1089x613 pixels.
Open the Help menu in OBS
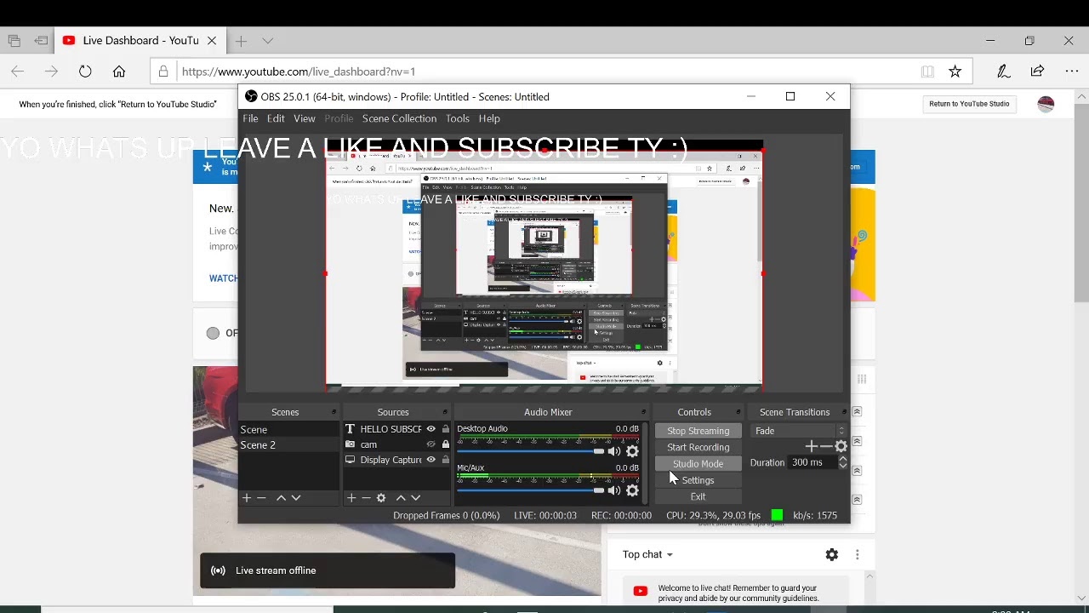pos(489,118)
